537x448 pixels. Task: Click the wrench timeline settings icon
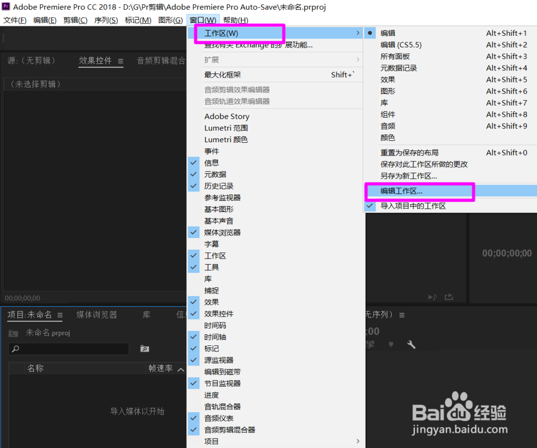click(x=411, y=344)
